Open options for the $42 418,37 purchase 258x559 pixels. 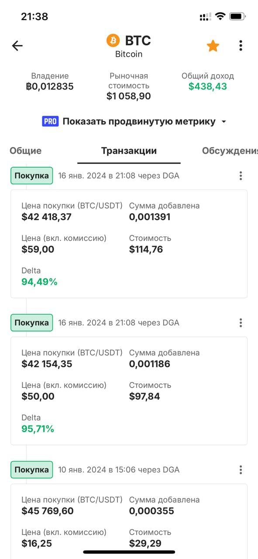[x=241, y=176]
